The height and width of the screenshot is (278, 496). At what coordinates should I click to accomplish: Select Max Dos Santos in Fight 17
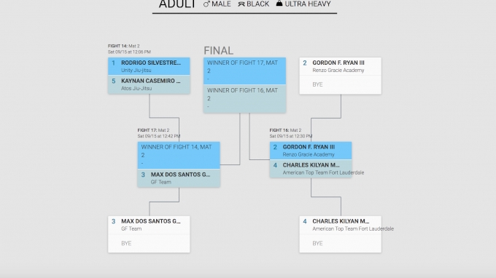click(x=179, y=178)
